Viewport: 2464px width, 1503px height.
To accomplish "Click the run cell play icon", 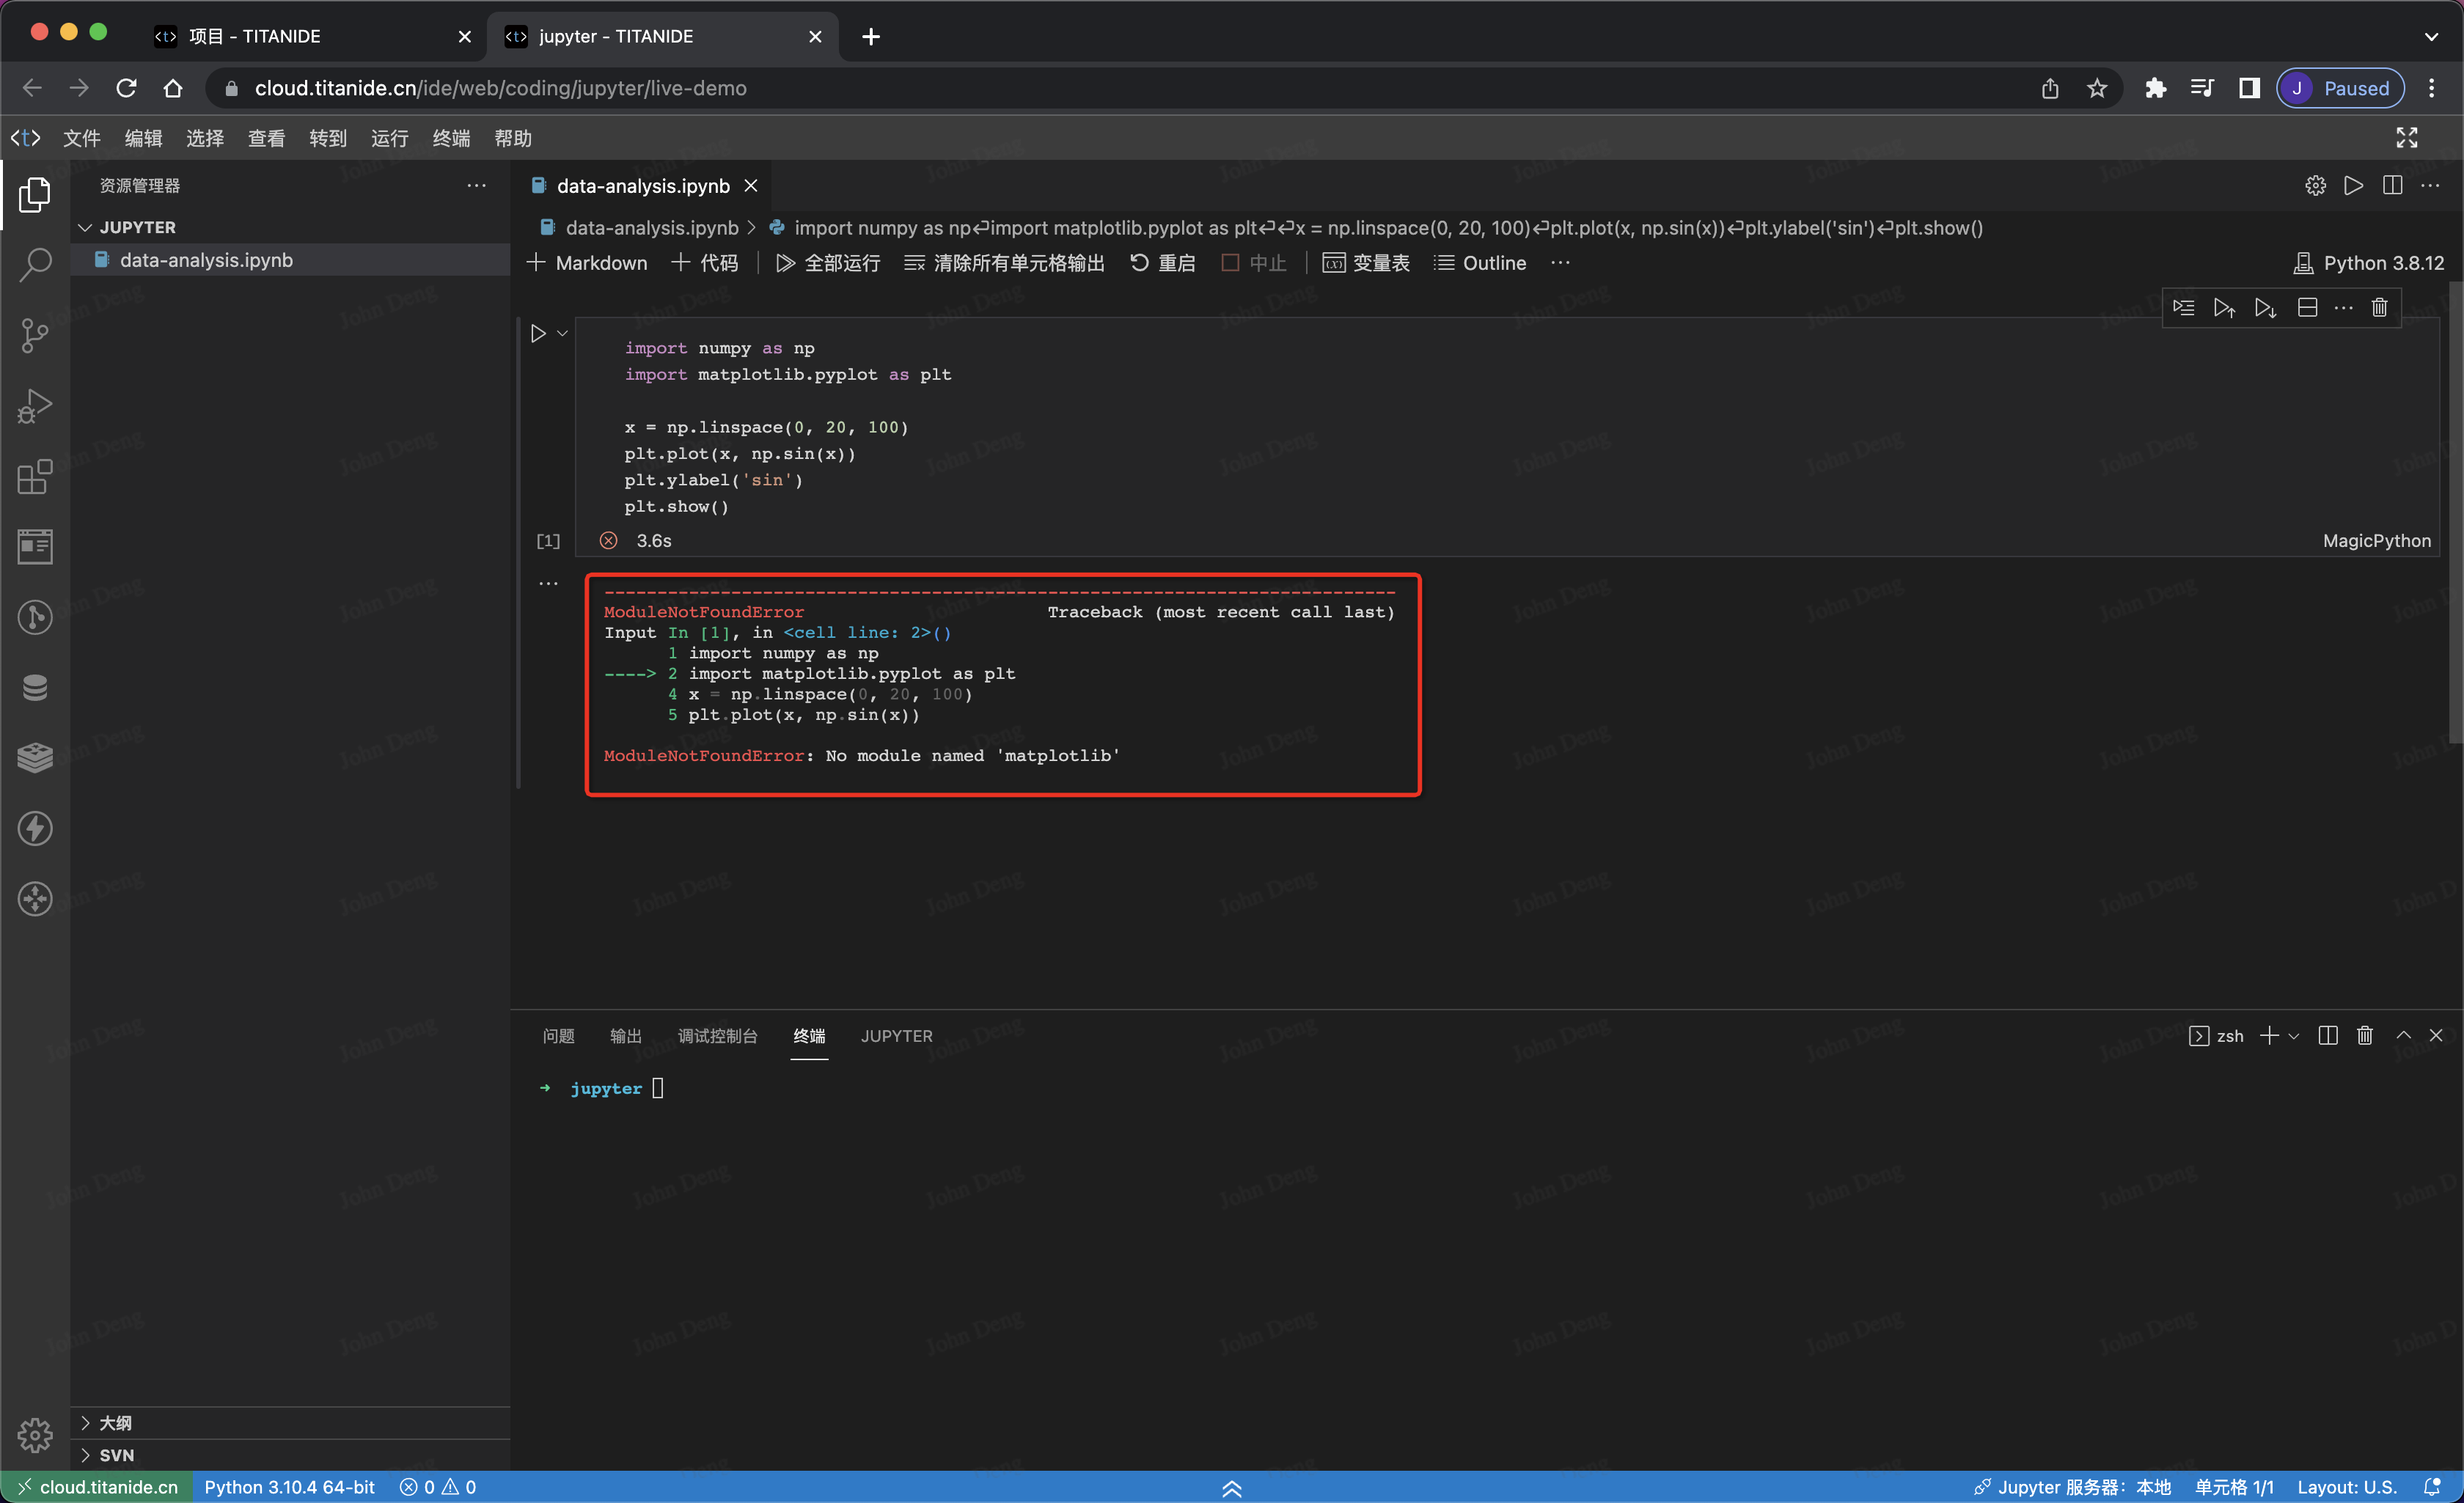I will point(538,334).
